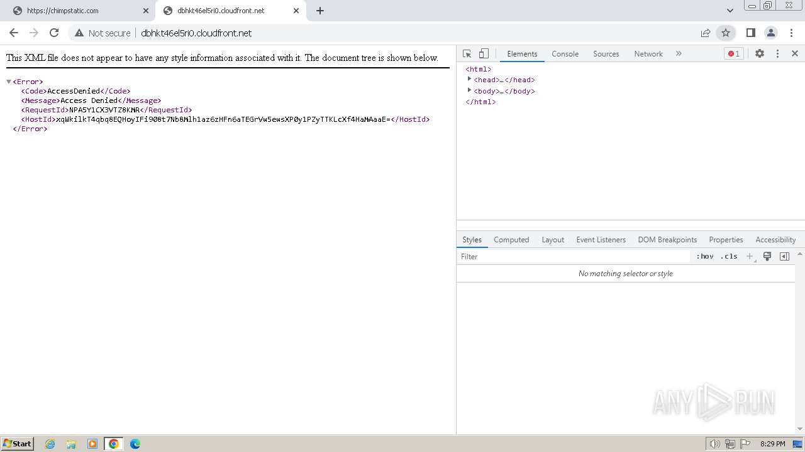Toggle the :hov element state button
805x452 pixels.
[x=705, y=257]
